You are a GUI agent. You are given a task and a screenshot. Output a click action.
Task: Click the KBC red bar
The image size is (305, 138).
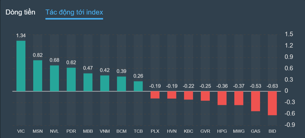(188, 96)
